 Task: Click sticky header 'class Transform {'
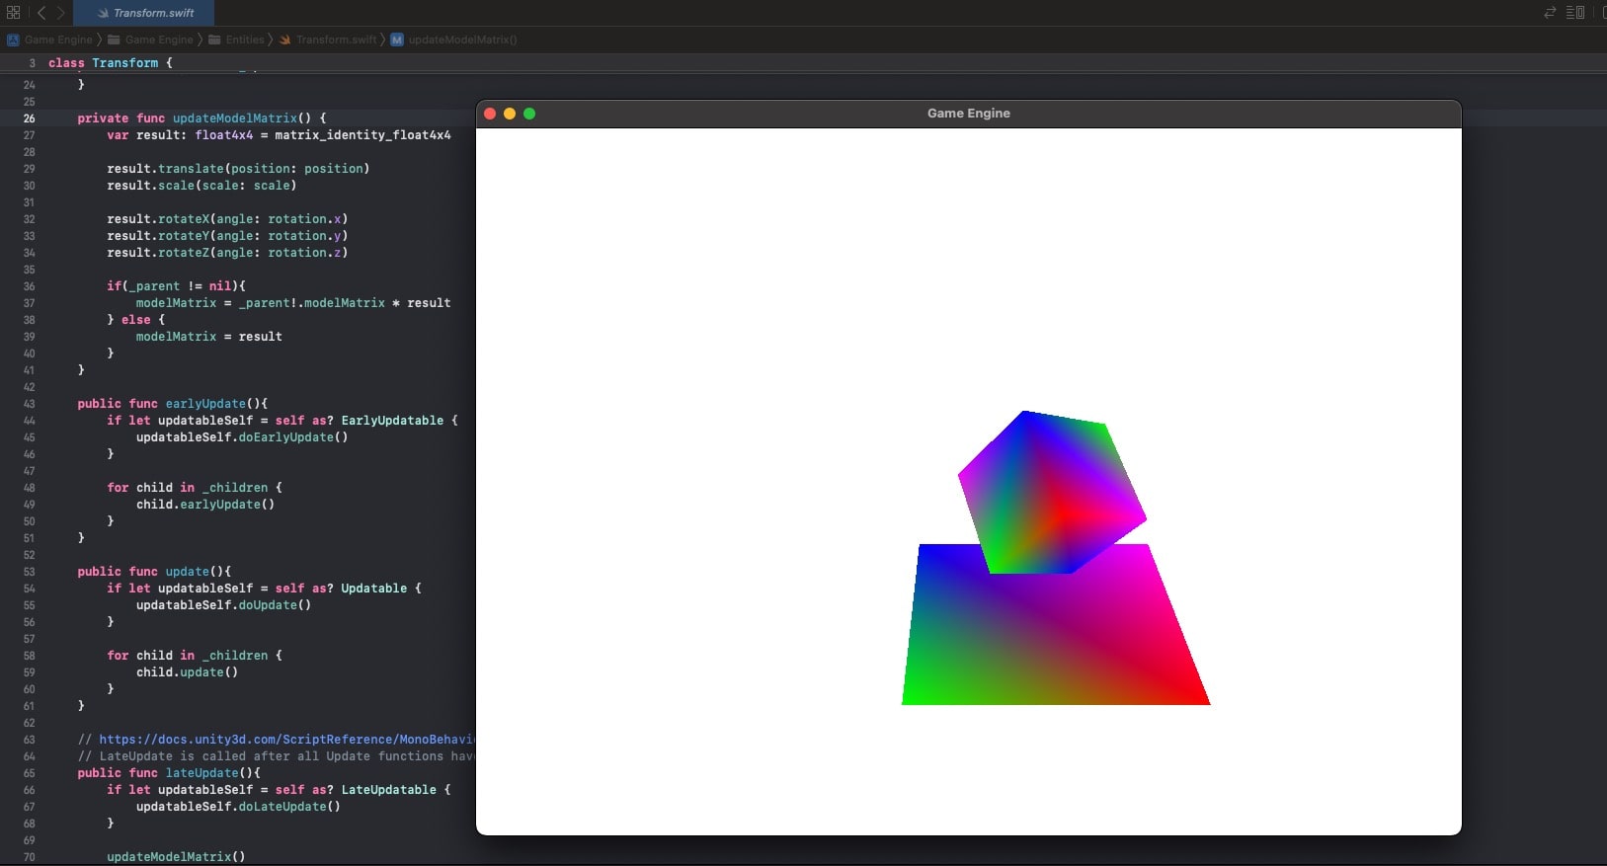111,62
